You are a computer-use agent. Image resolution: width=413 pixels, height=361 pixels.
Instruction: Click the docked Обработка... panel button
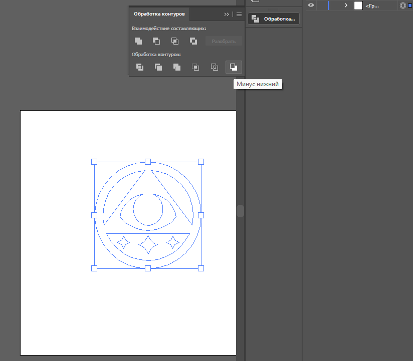[x=274, y=19]
